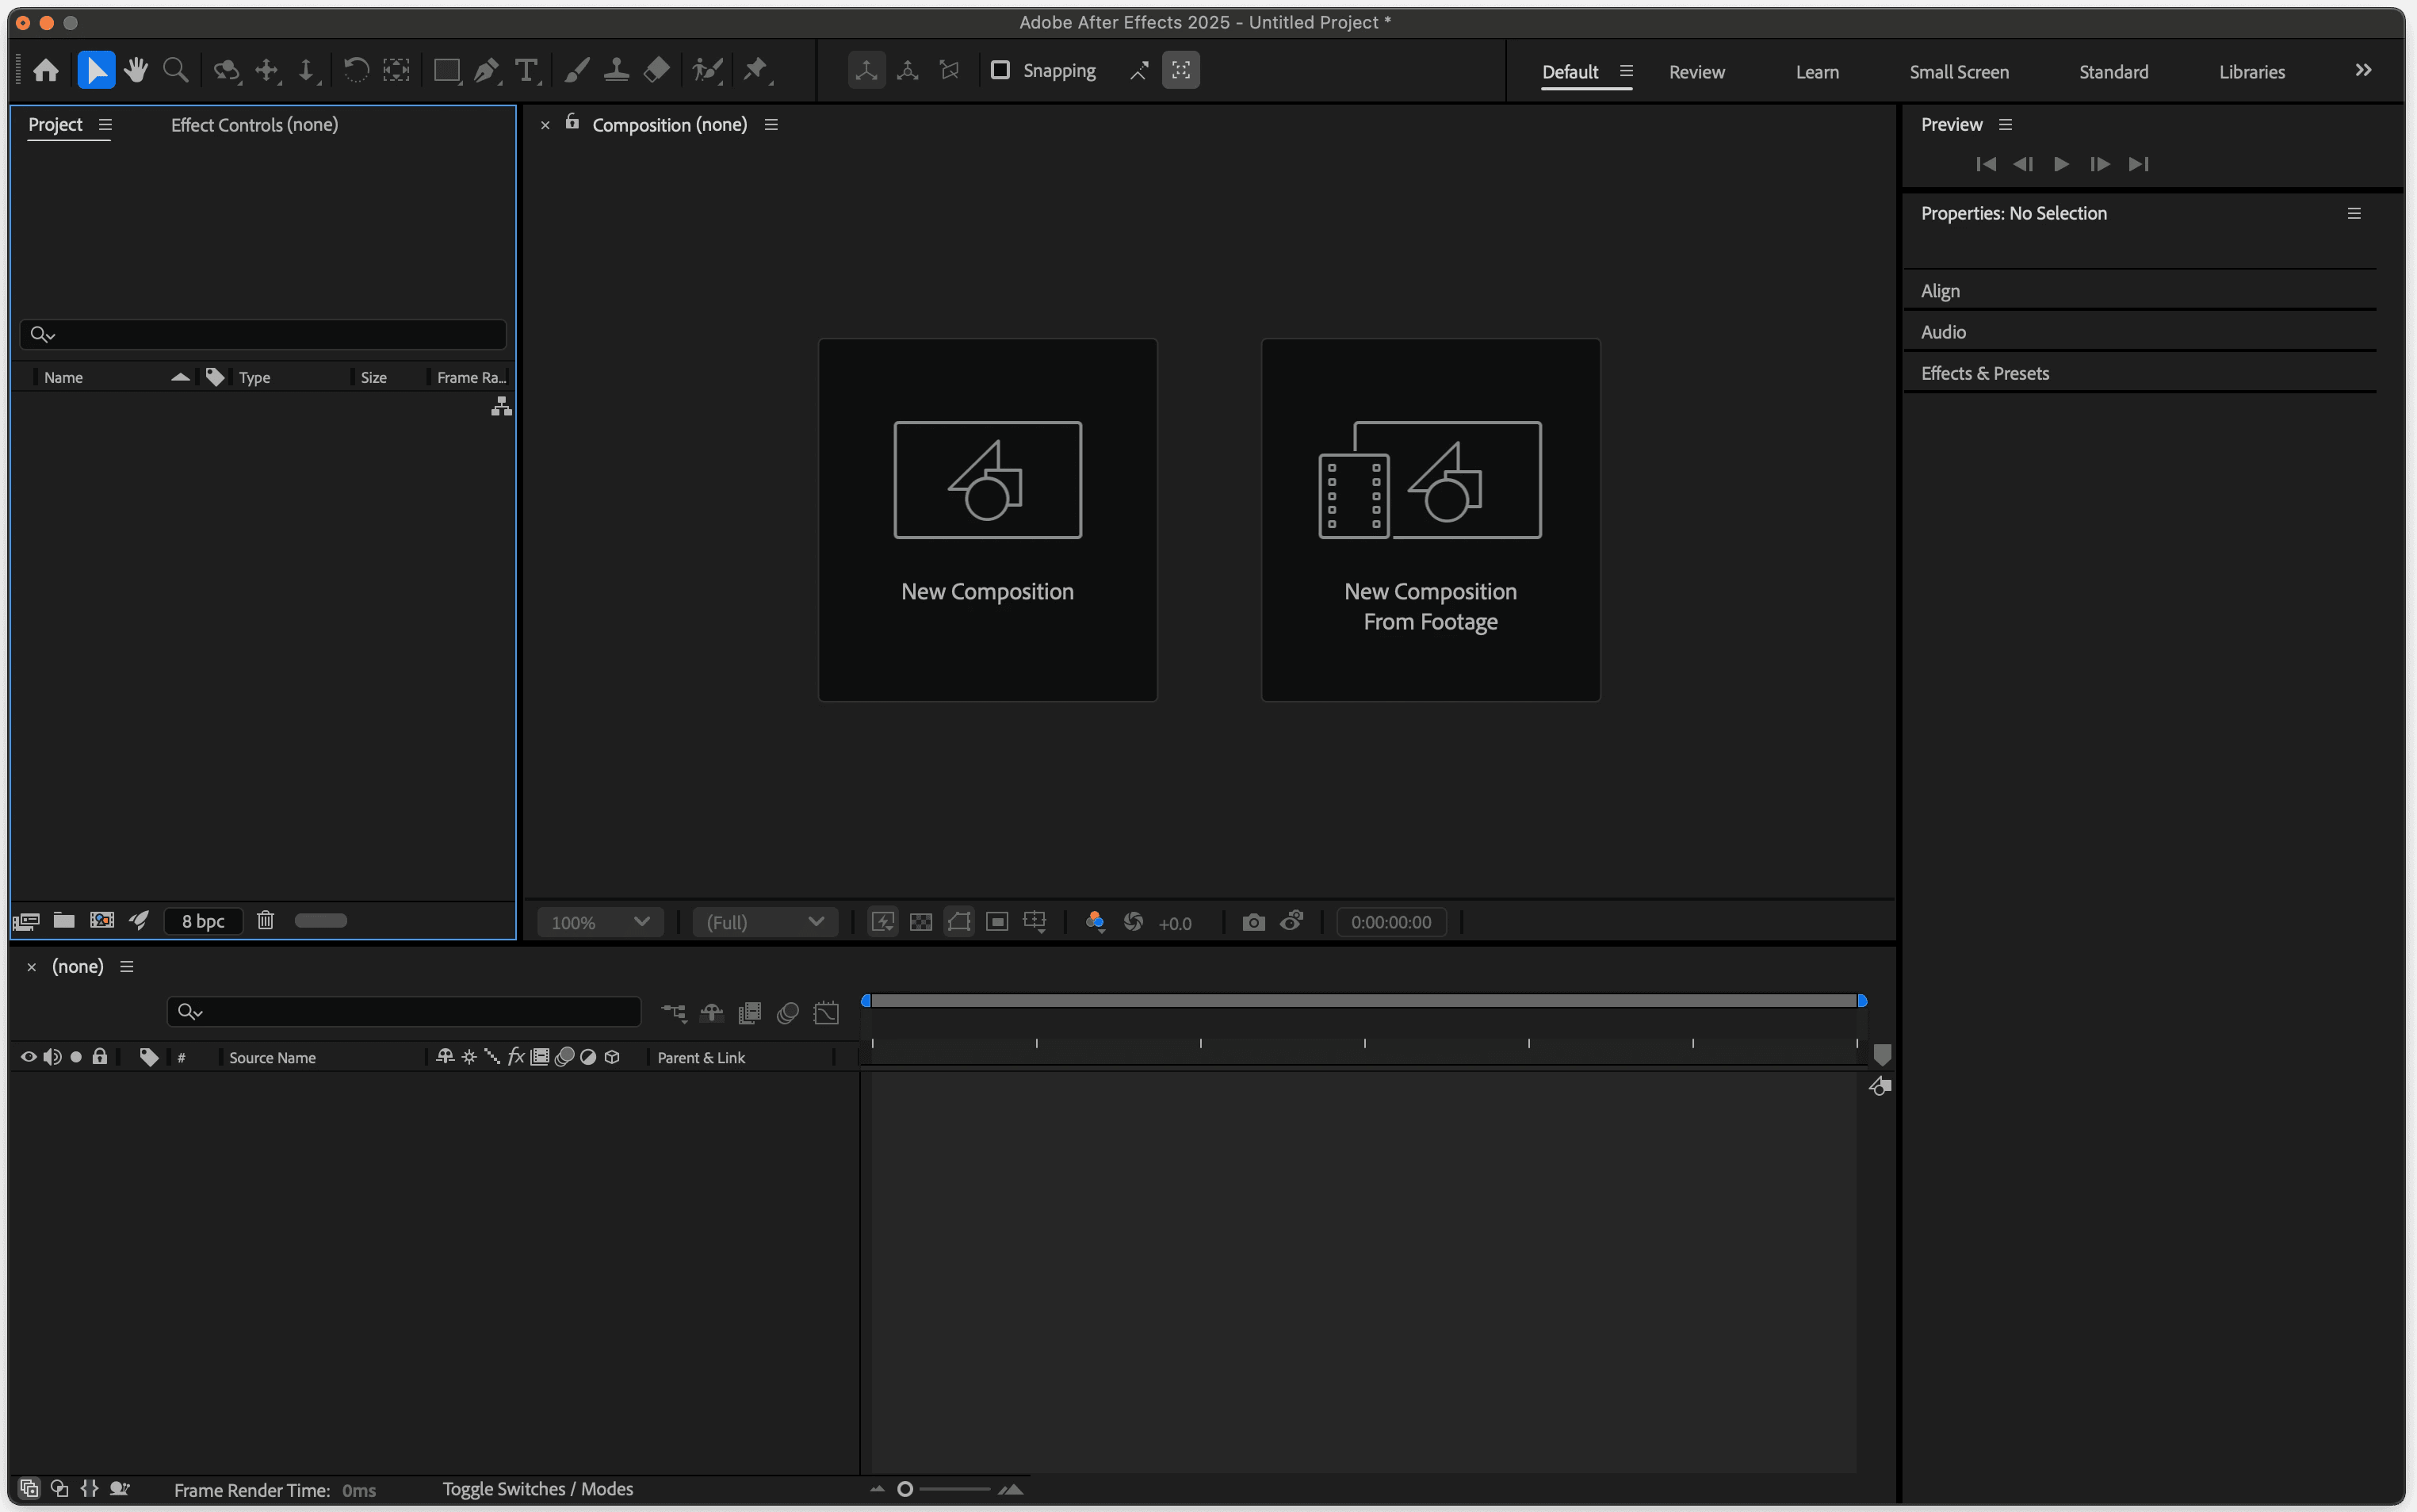Select the Puppet Pin tool
This screenshot has height=1512, width=2417.
755,70
